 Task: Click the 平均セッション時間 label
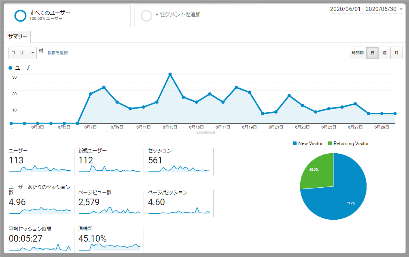click(x=30, y=229)
